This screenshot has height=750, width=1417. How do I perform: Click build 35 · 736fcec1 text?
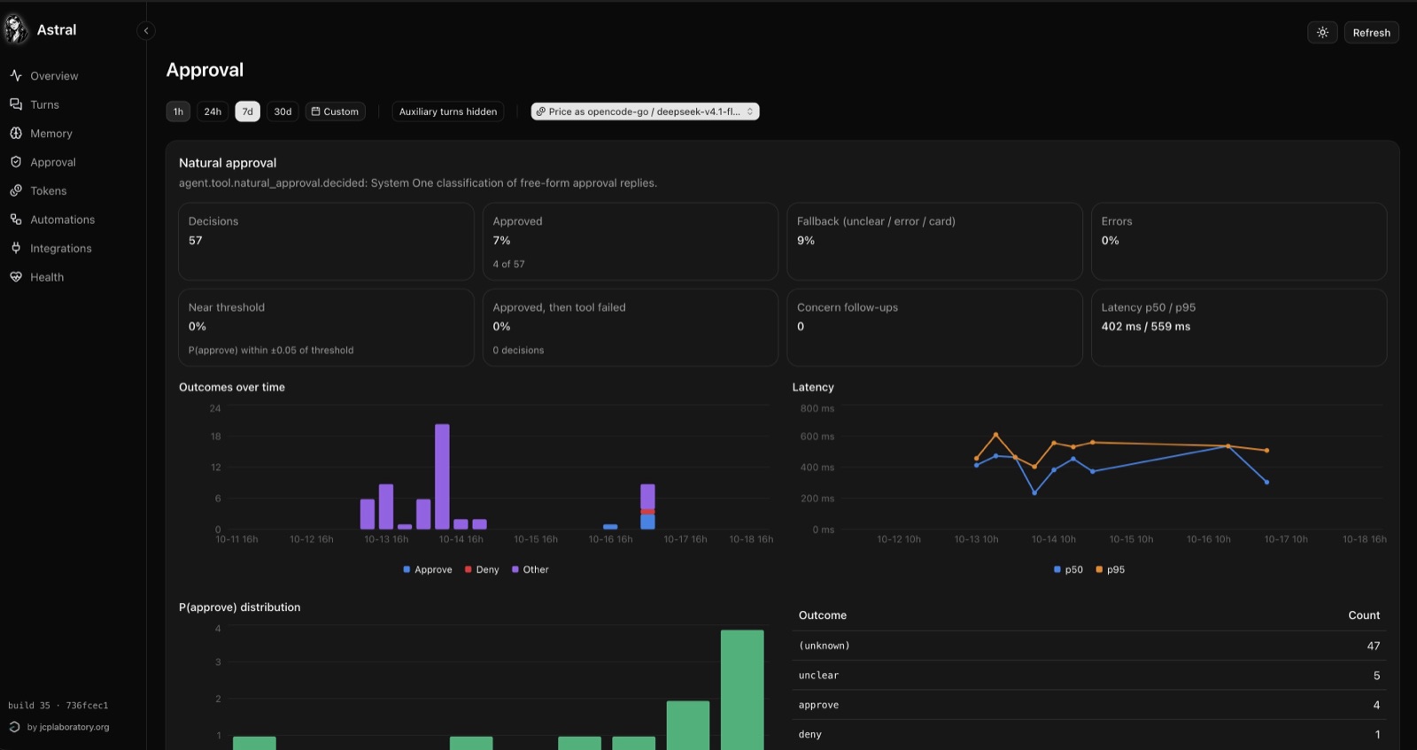tap(58, 706)
